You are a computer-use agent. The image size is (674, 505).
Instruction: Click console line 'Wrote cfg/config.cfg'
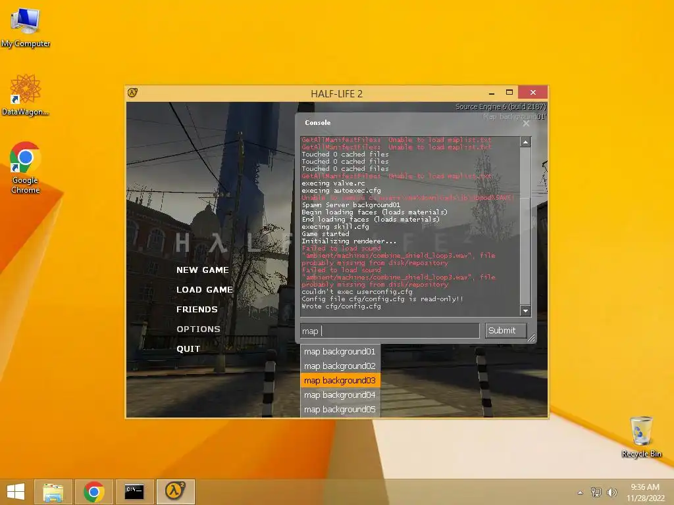point(342,306)
